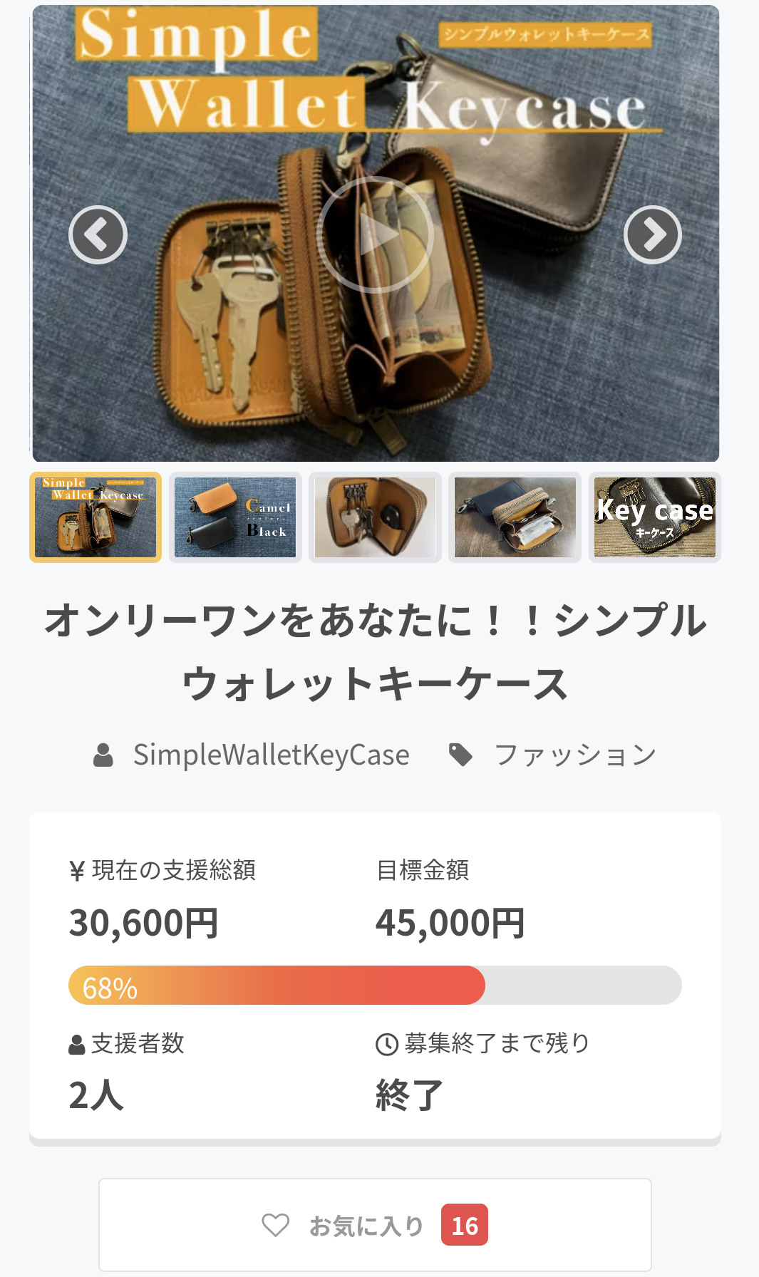Click the supporter person icon by 支援者数
This screenshot has width=759, height=1277.
77,1045
